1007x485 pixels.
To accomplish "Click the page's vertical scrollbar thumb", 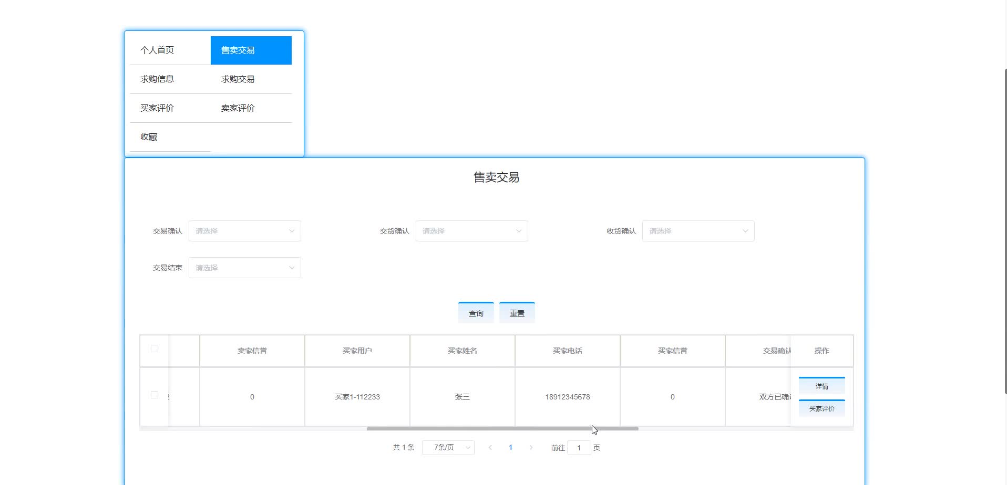I will point(1005,231).
